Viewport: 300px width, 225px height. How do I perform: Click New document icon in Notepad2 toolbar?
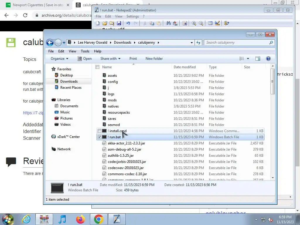click(x=98, y=23)
